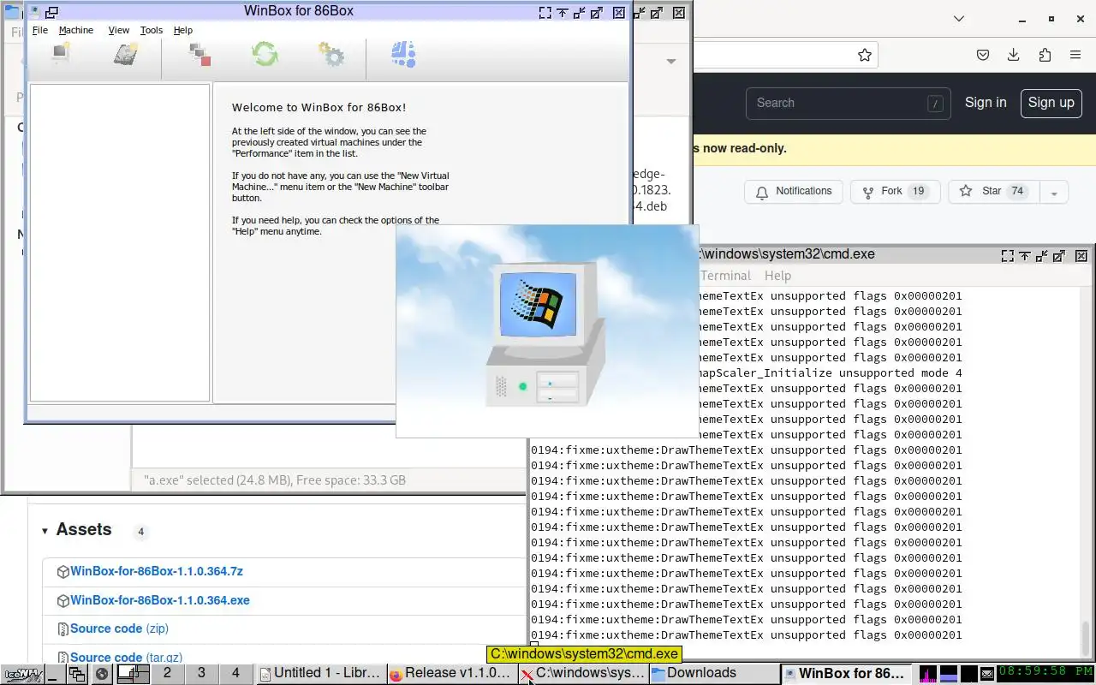The height and width of the screenshot is (685, 1096).
Task: Open the Firefox downloads panel icon
Action: (x=1014, y=55)
